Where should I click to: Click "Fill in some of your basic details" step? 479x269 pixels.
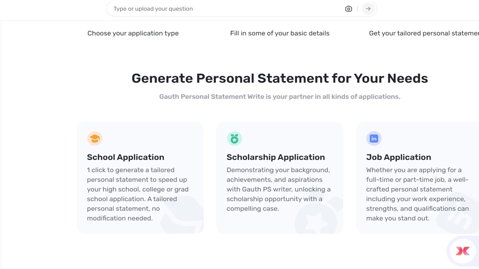[x=280, y=33]
